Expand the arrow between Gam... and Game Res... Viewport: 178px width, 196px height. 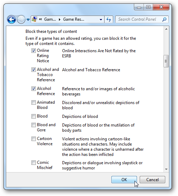point(60,19)
